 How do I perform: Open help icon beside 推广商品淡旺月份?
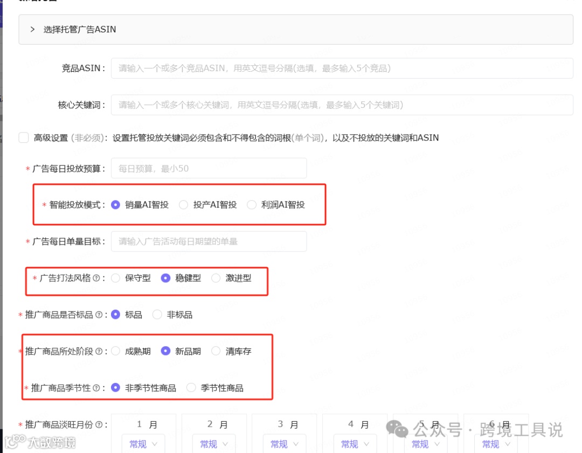click(x=99, y=424)
